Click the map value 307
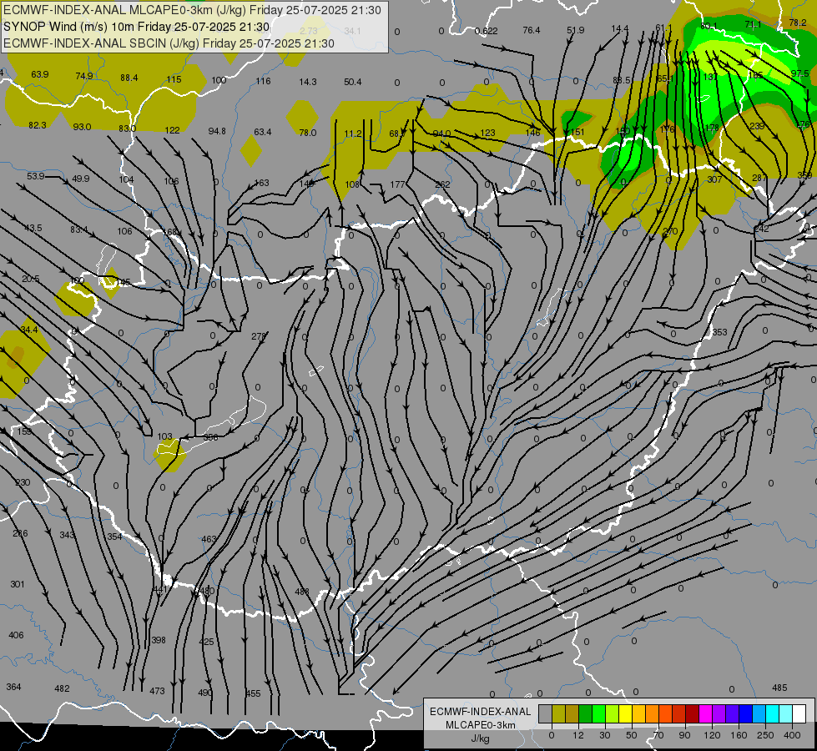This screenshot has height=751, width=817. (714, 179)
